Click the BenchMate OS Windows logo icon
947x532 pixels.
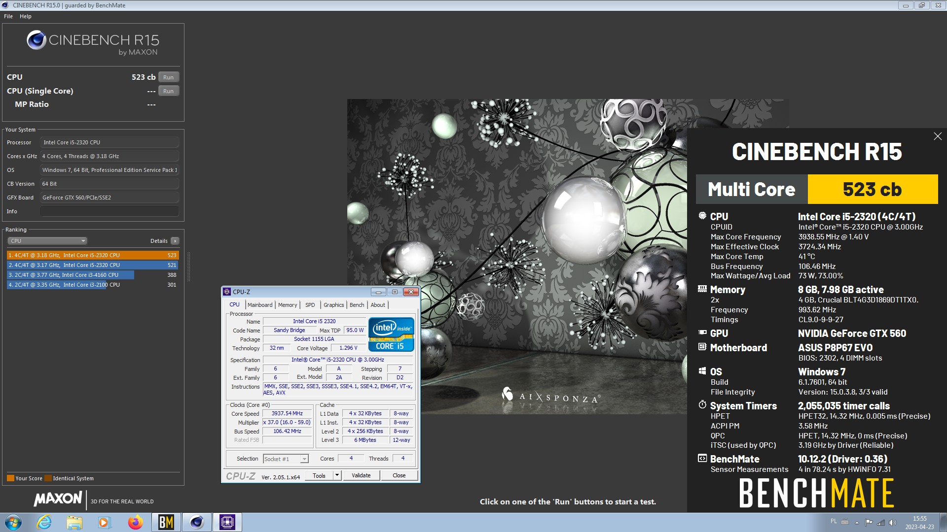click(702, 371)
